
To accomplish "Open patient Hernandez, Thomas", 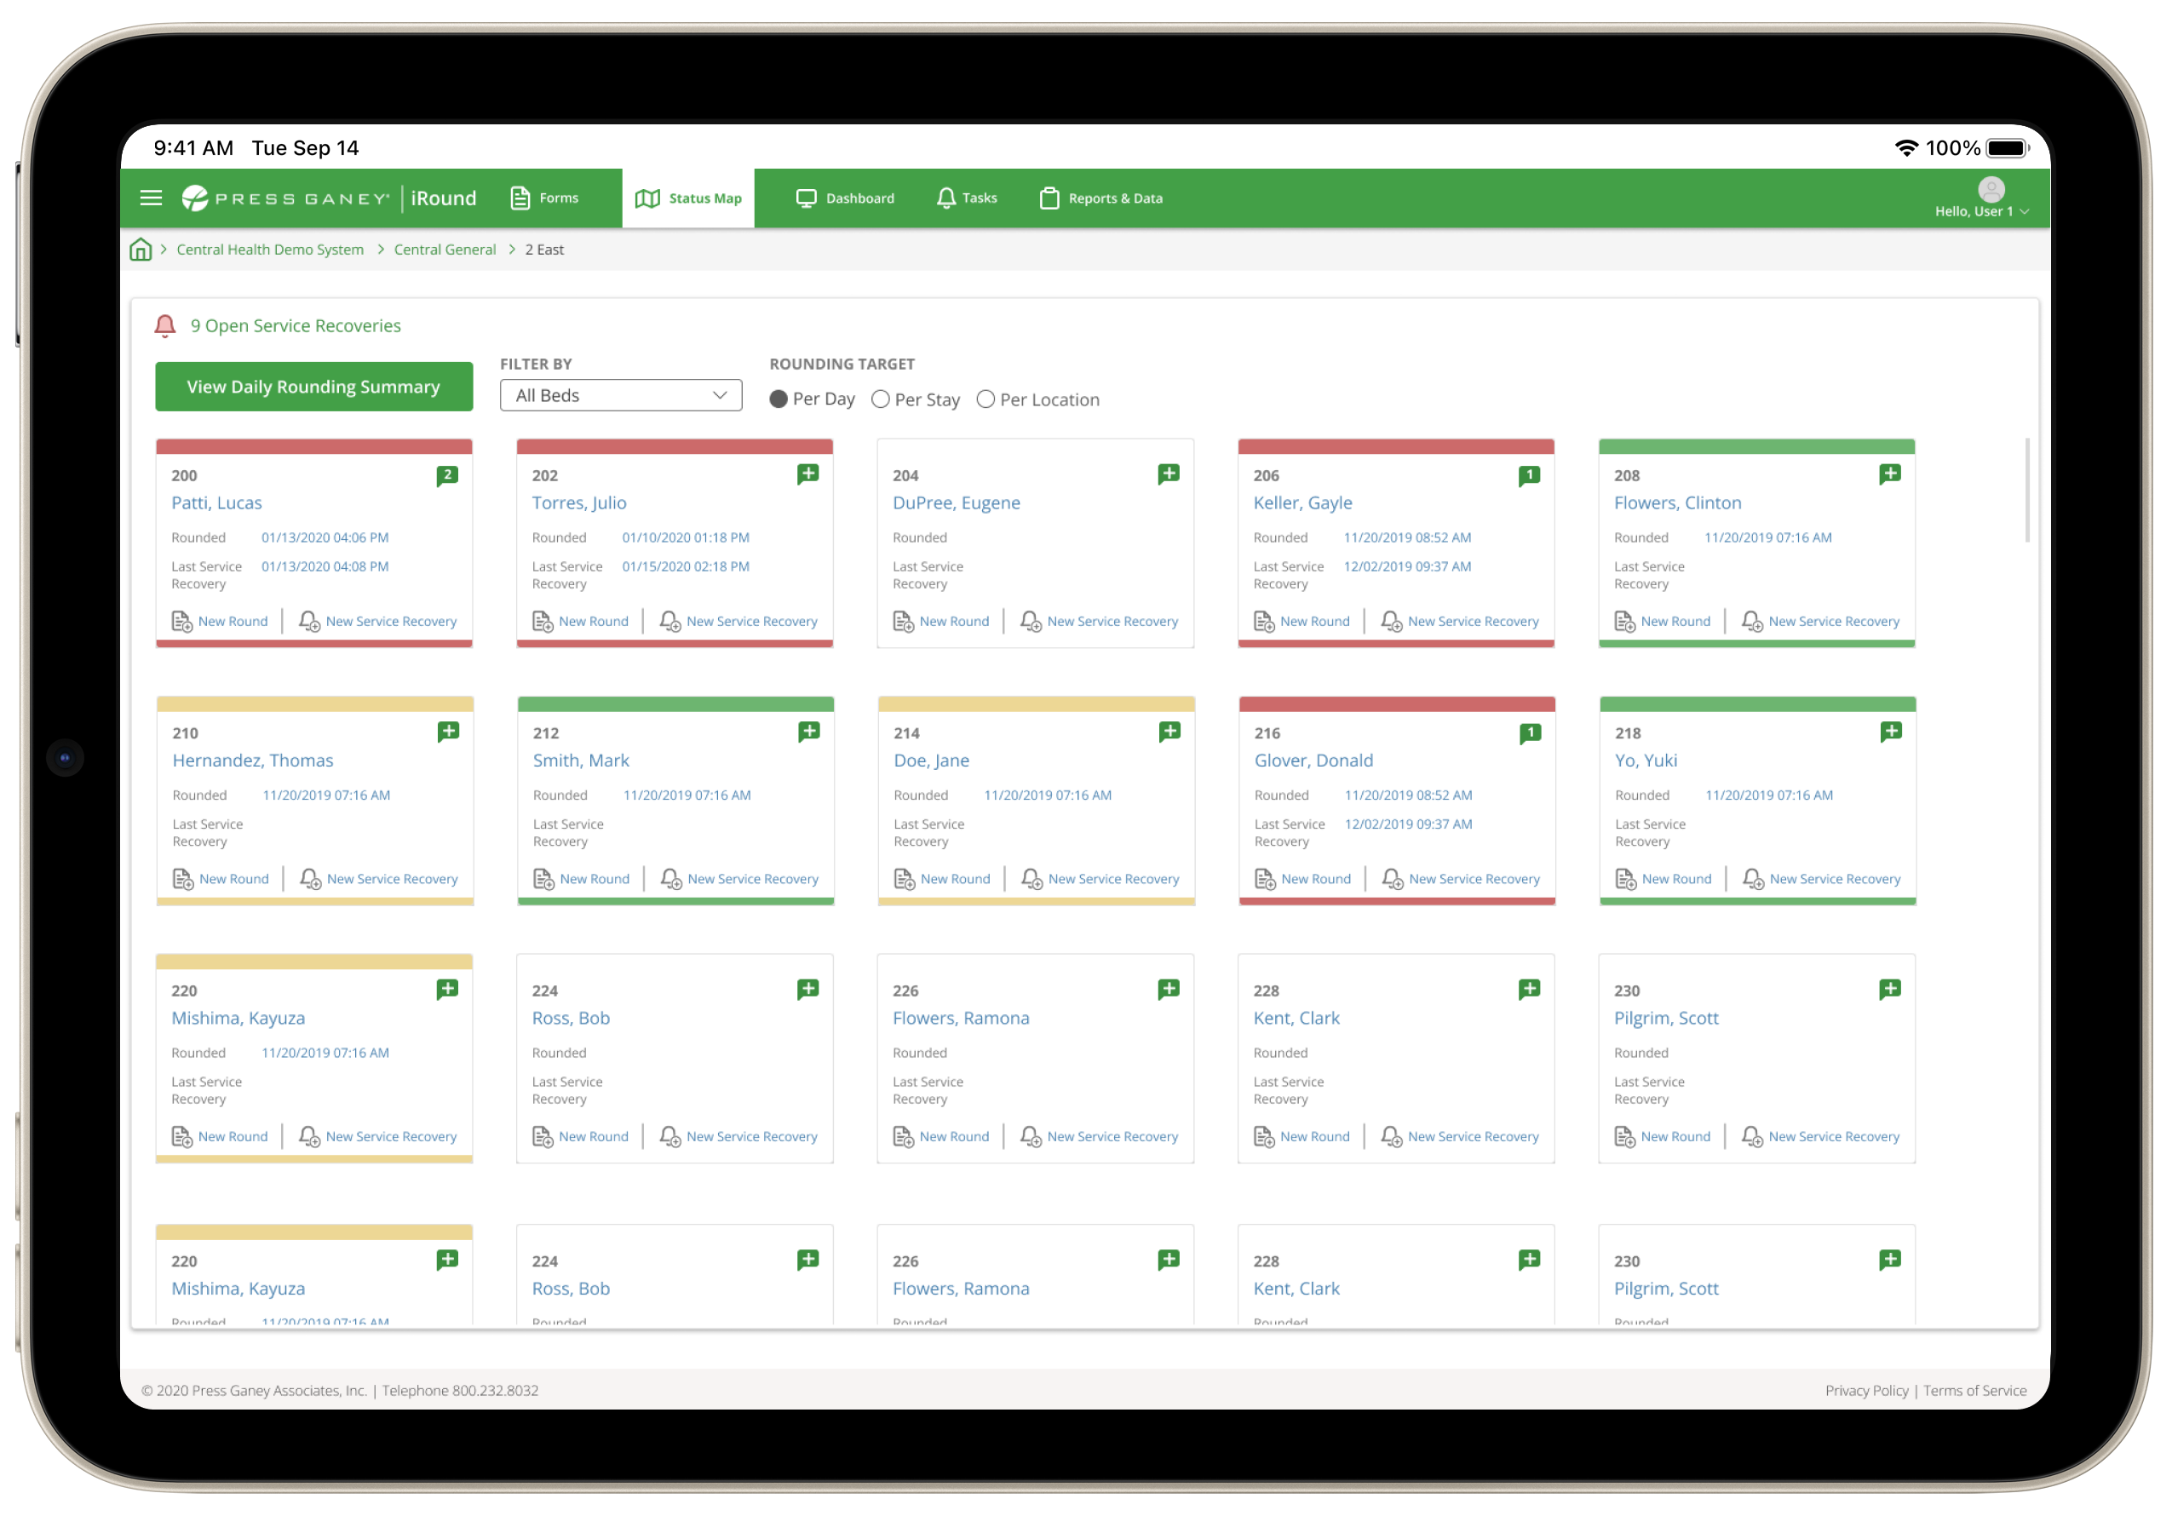I will point(253,761).
